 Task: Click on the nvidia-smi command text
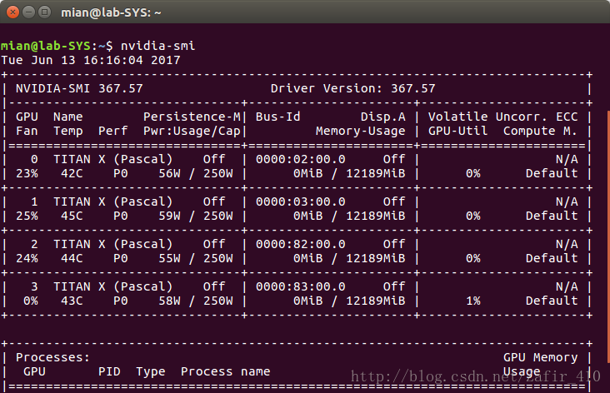pos(157,46)
